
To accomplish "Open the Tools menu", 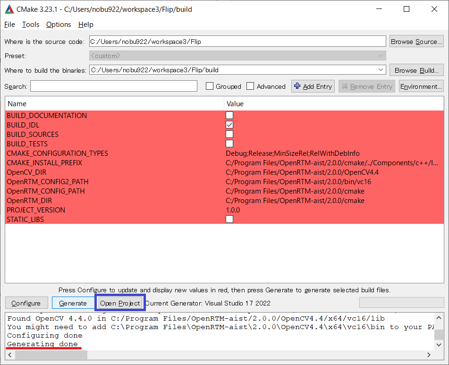I will coord(31,25).
